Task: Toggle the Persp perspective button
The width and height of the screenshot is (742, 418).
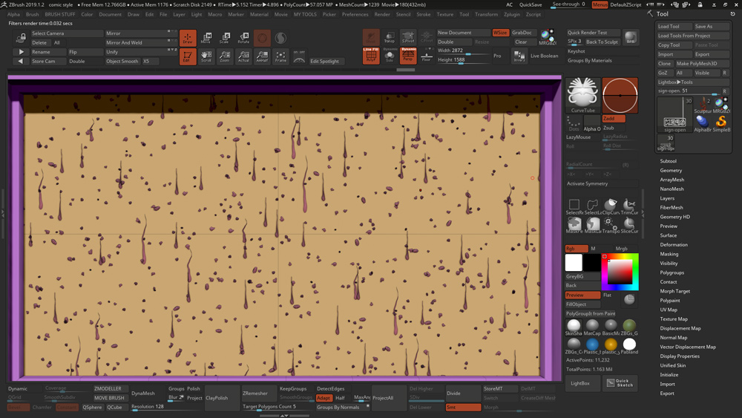Action: [408, 56]
